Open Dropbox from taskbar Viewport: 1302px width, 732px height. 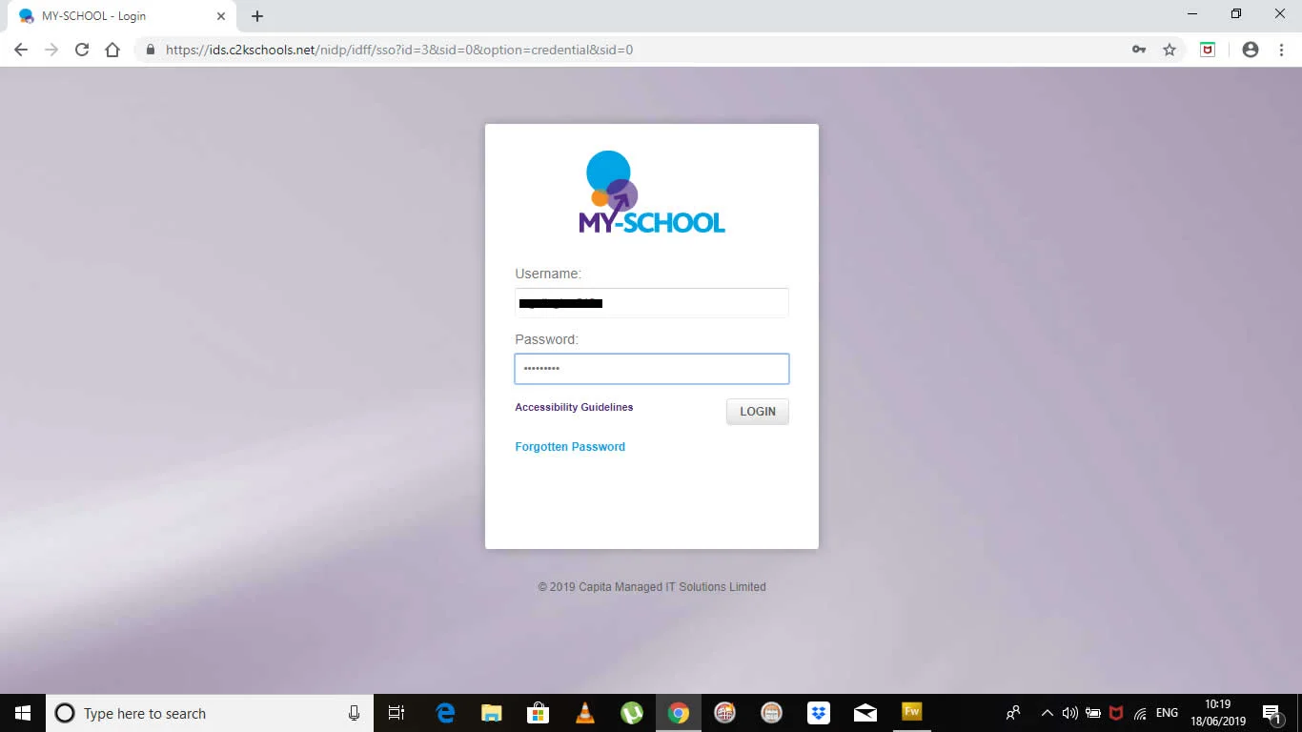click(x=819, y=713)
